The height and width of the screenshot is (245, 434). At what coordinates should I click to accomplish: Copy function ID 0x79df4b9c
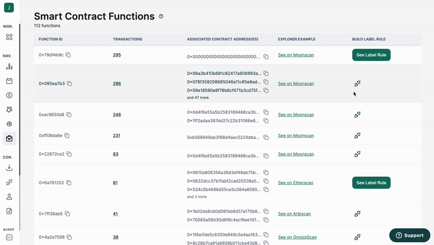pos(68,55)
